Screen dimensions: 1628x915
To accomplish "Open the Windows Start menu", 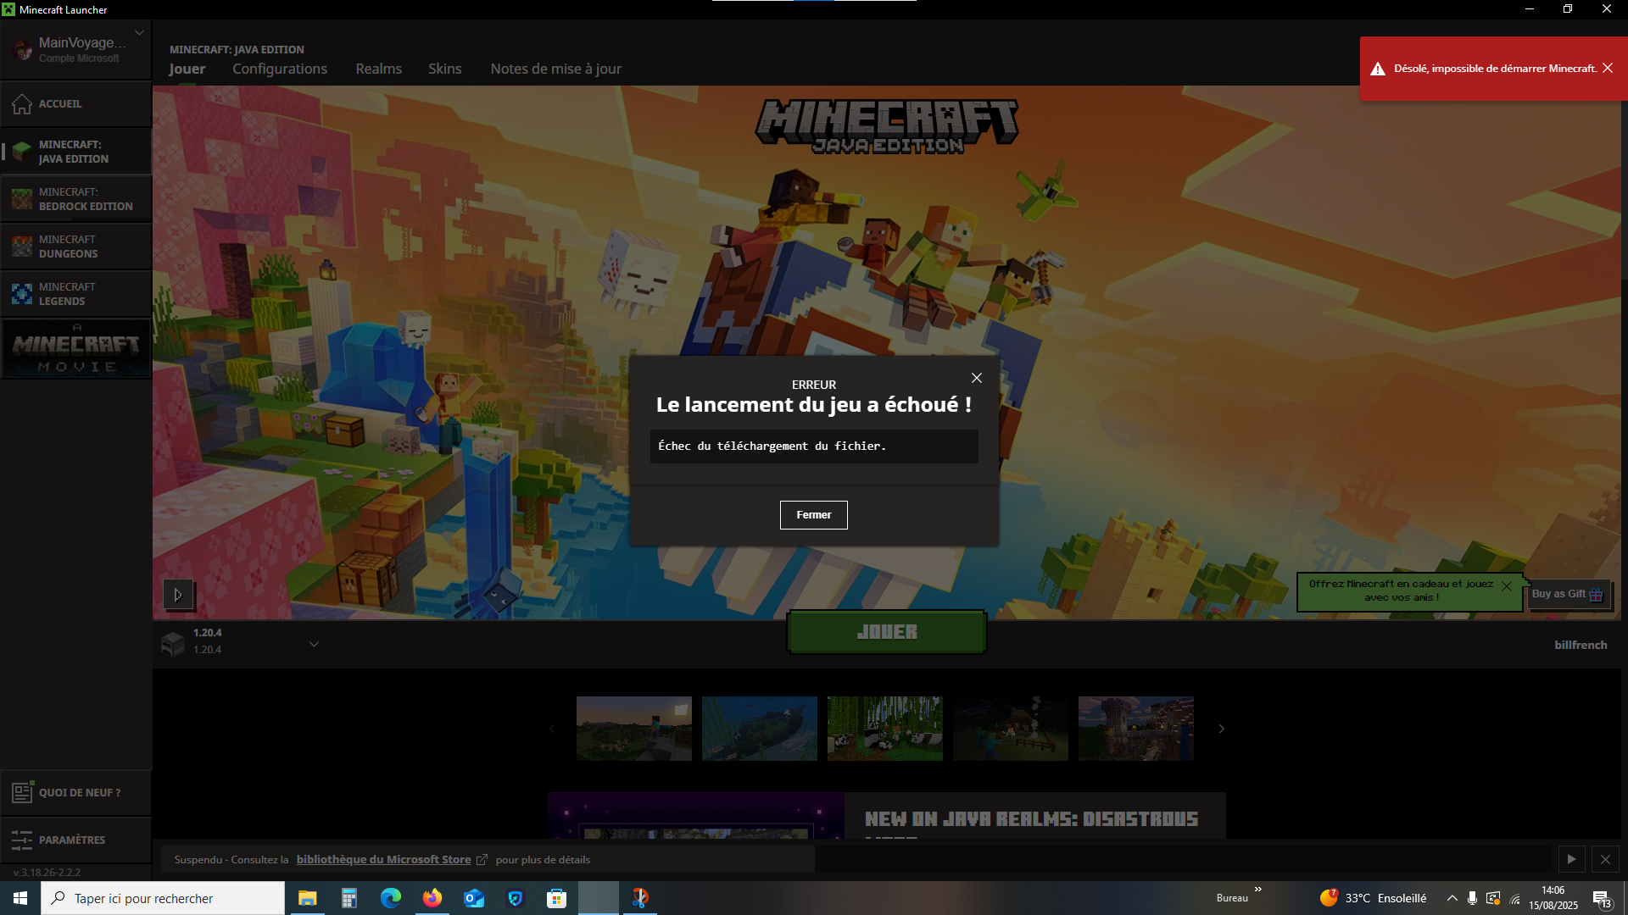I will (x=20, y=898).
